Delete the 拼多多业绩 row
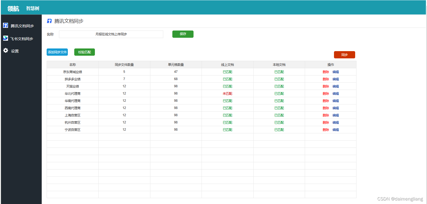427x204 pixels. 326,79
